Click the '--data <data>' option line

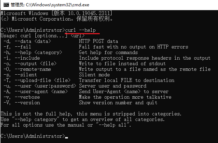31,41
